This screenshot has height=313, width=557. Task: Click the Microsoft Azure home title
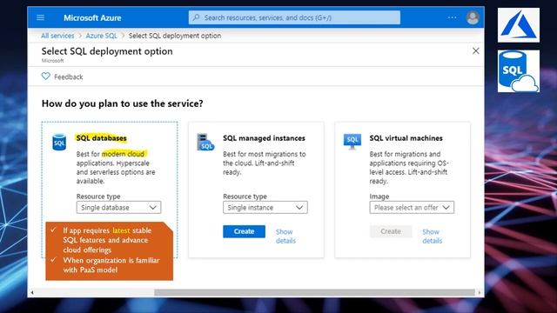pyautogui.click(x=92, y=17)
